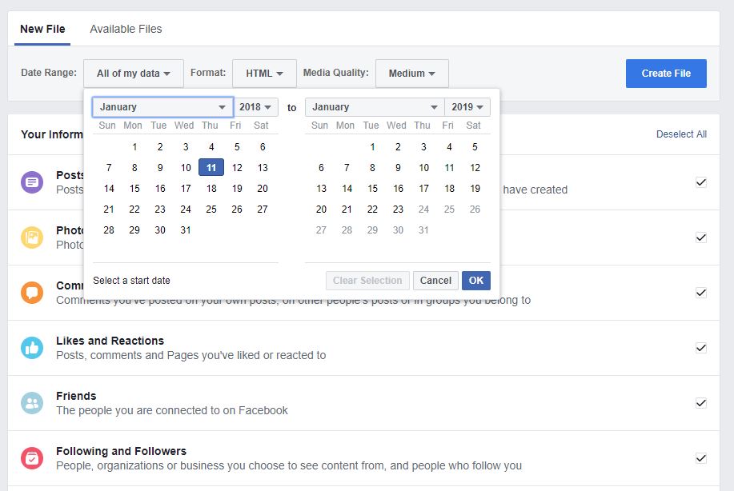Select the New File tab

tap(42, 29)
